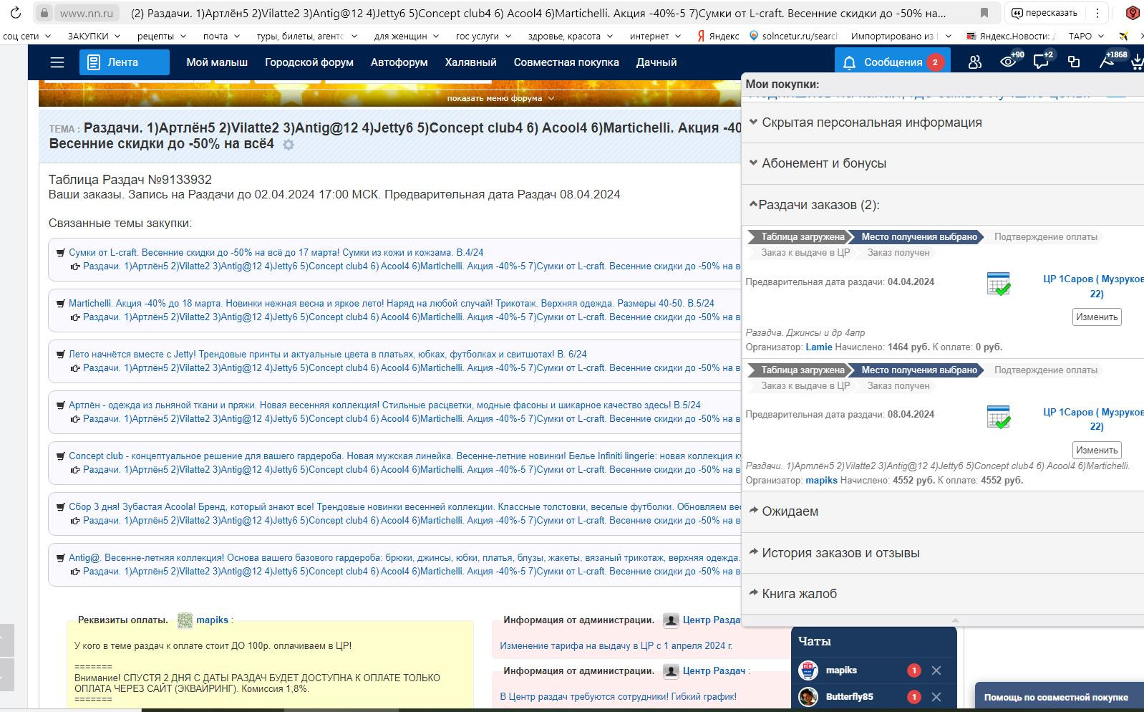Viewport: 1144px width, 712px height.
Task: Click the mapiks chat avatar
Action: tap(808, 670)
